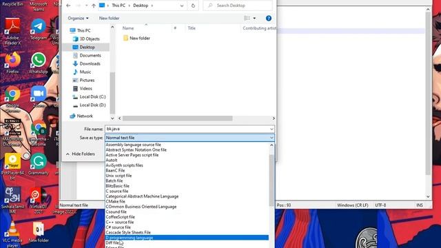Choose Cascade Style Sheets File type

click(128, 233)
